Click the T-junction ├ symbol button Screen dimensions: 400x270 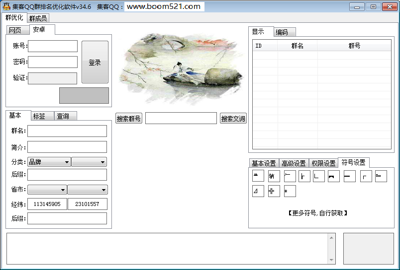pyautogui.click(x=304, y=176)
